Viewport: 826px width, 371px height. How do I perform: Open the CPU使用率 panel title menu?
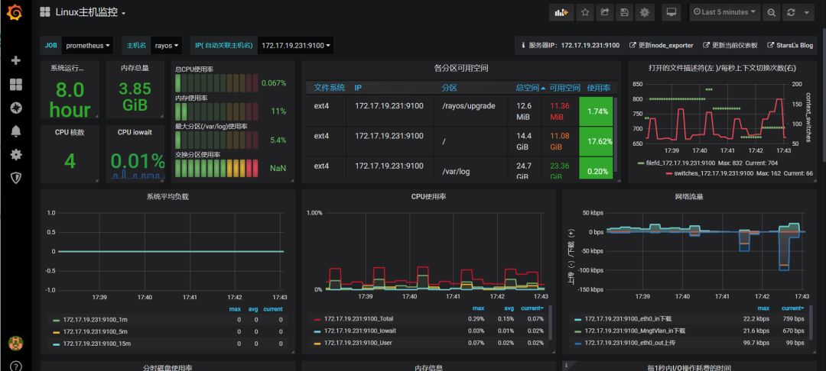pos(429,197)
